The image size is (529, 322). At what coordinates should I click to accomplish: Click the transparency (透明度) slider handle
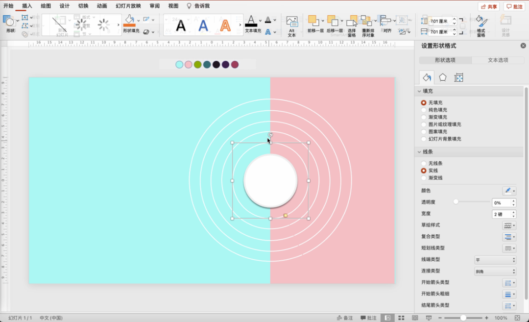click(x=456, y=202)
